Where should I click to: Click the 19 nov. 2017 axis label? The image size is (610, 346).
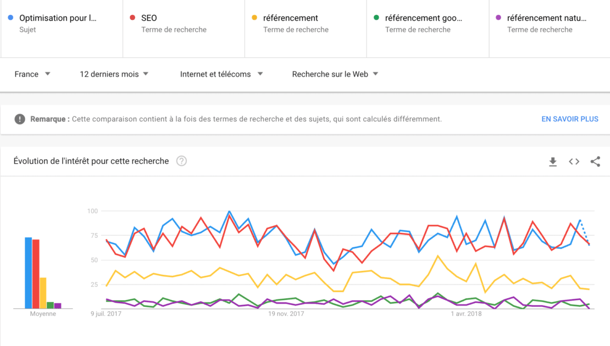click(286, 314)
